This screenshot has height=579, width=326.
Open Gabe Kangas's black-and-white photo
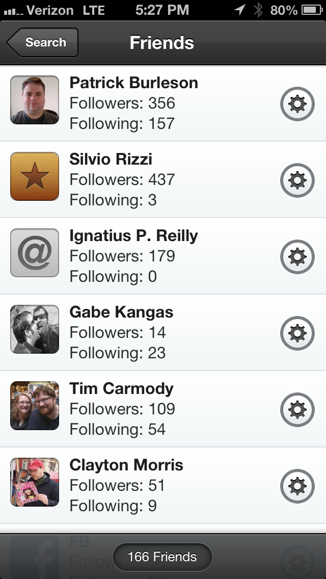(35, 329)
